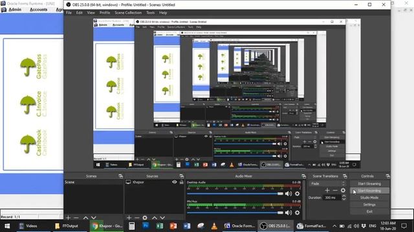Image resolution: width=414 pixels, height=232 pixels.
Task: Open Photoshop from the taskbar
Action: (x=146, y=226)
